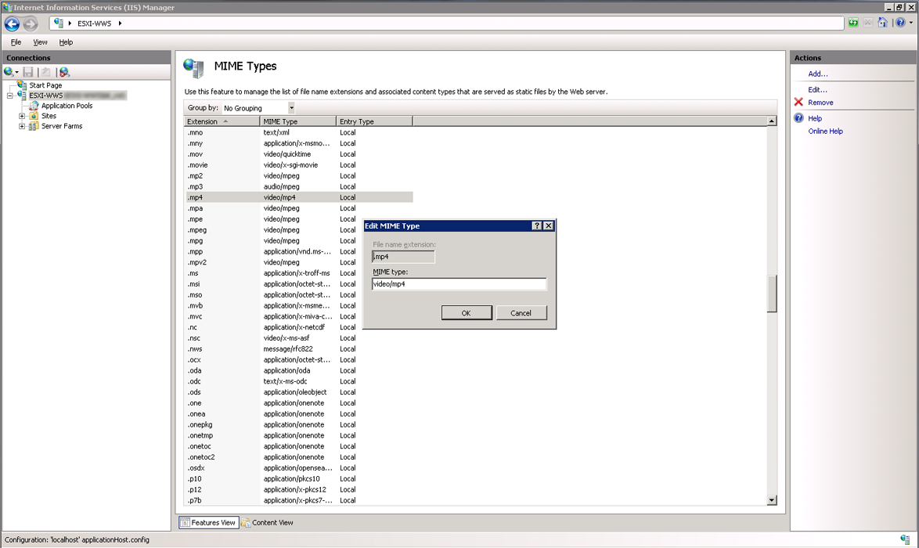Click the Create New Connection globe icon

(9, 72)
